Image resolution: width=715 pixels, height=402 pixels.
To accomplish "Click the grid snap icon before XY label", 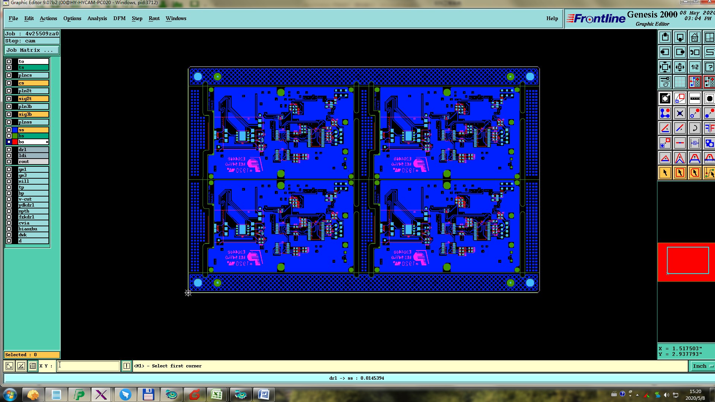I will pyautogui.click(x=33, y=366).
